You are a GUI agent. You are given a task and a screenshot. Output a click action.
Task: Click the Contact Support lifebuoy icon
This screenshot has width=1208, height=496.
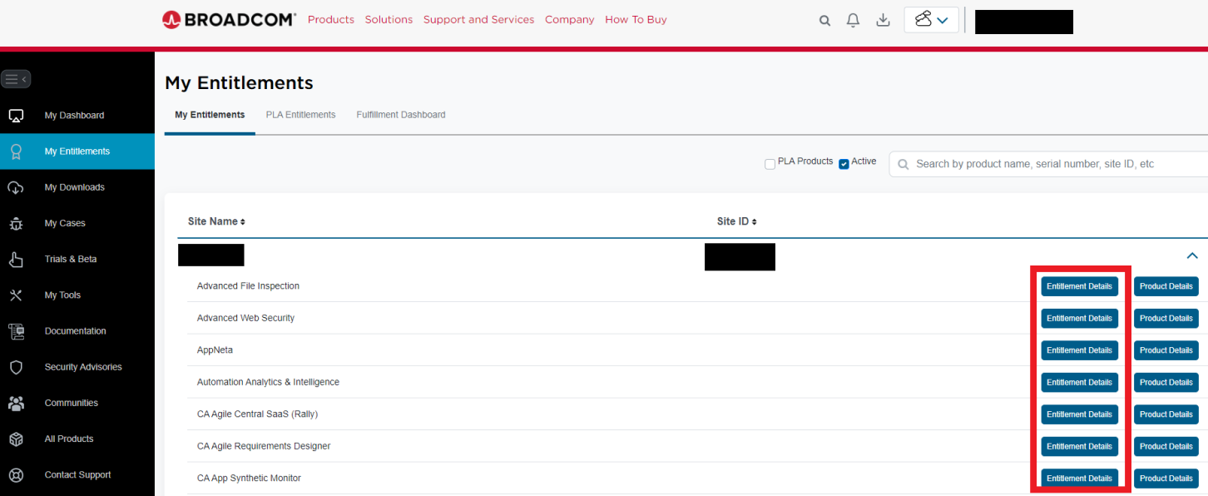[16, 475]
